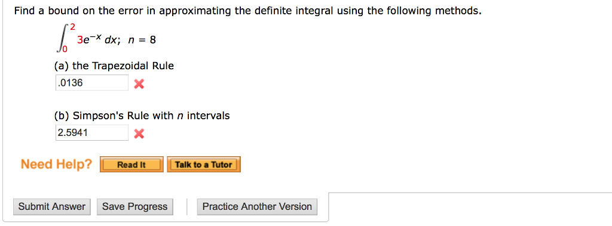Click the integral sign symbol
This screenshot has height=226, width=612.
(62, 38)
